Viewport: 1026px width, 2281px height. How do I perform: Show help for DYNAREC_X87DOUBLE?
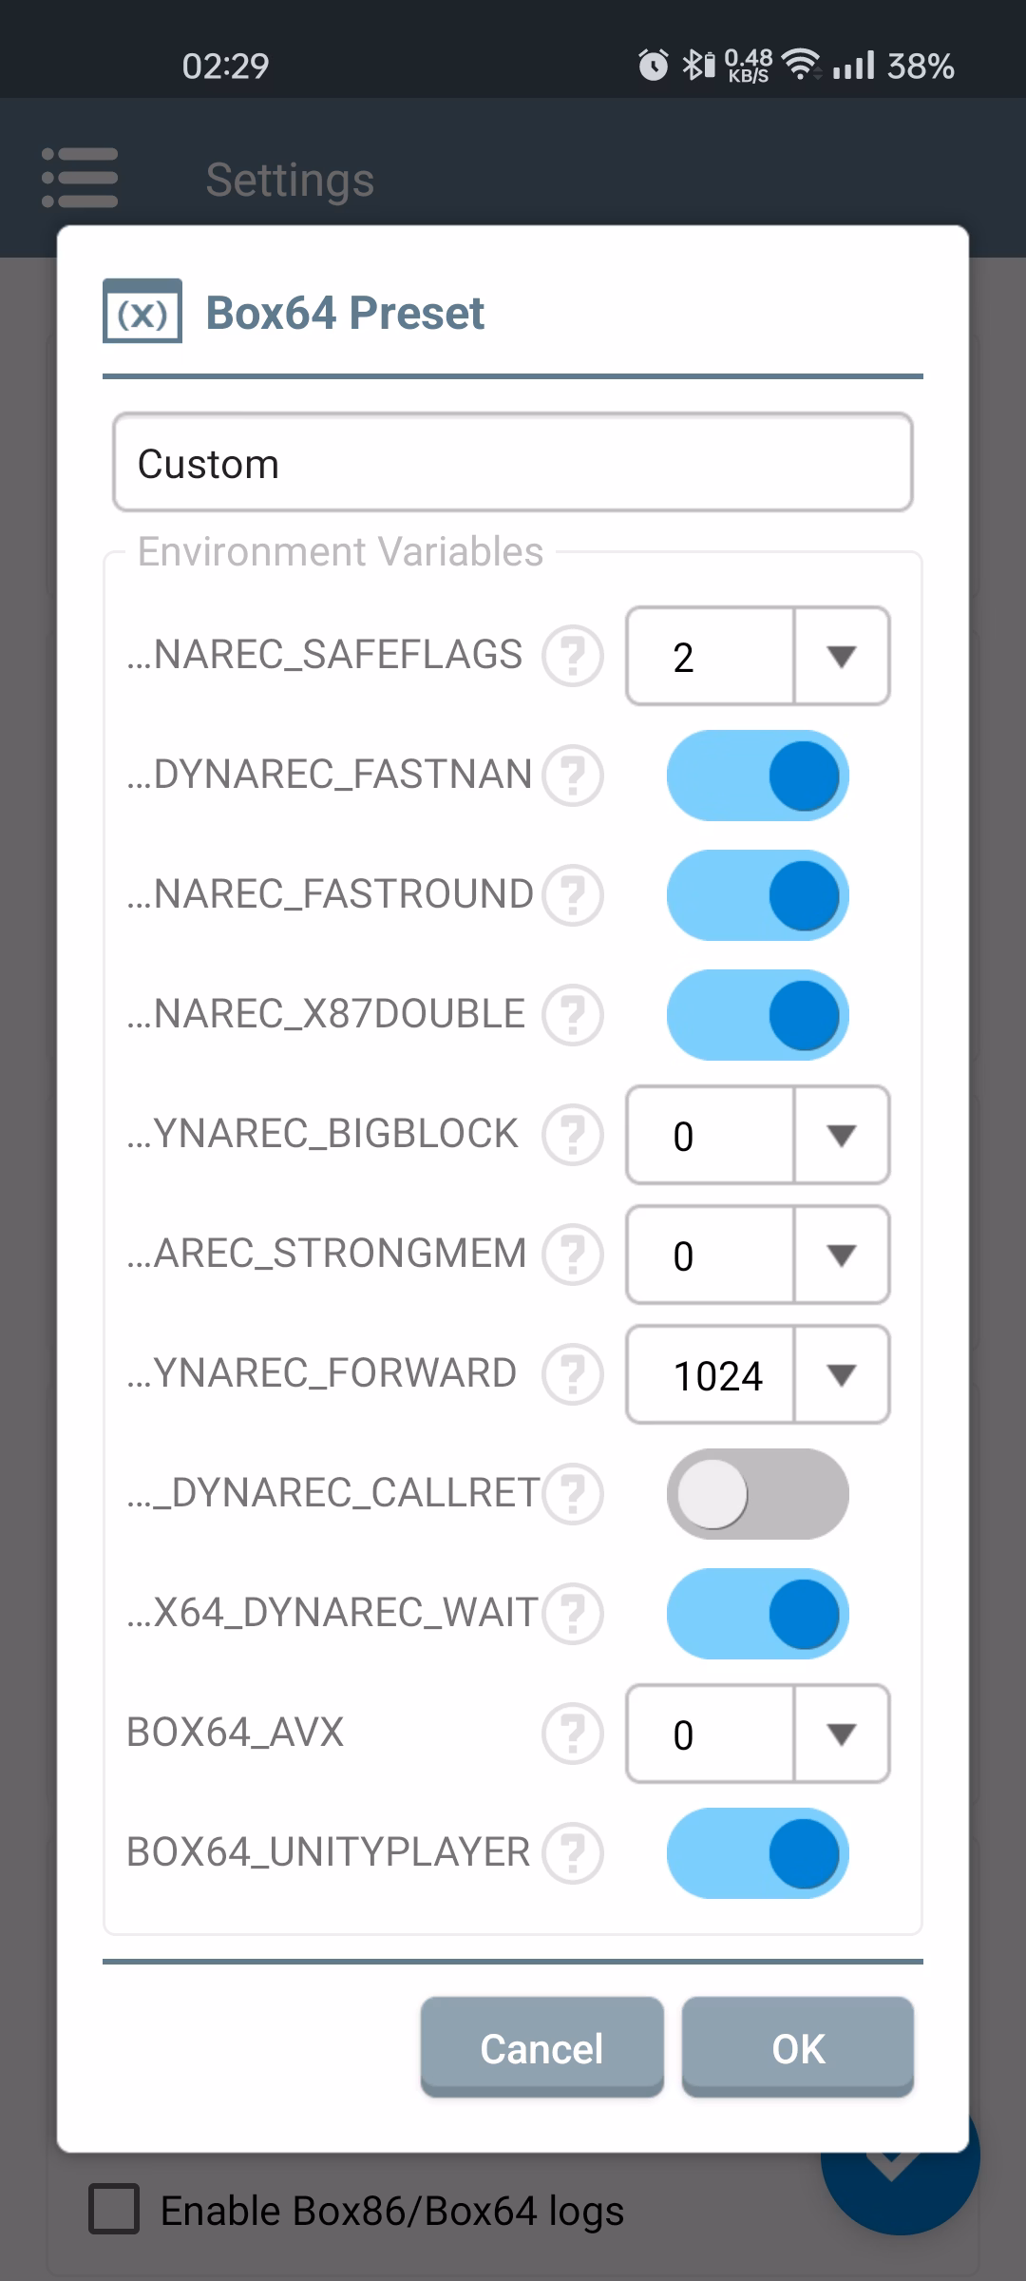[572, 1015]
